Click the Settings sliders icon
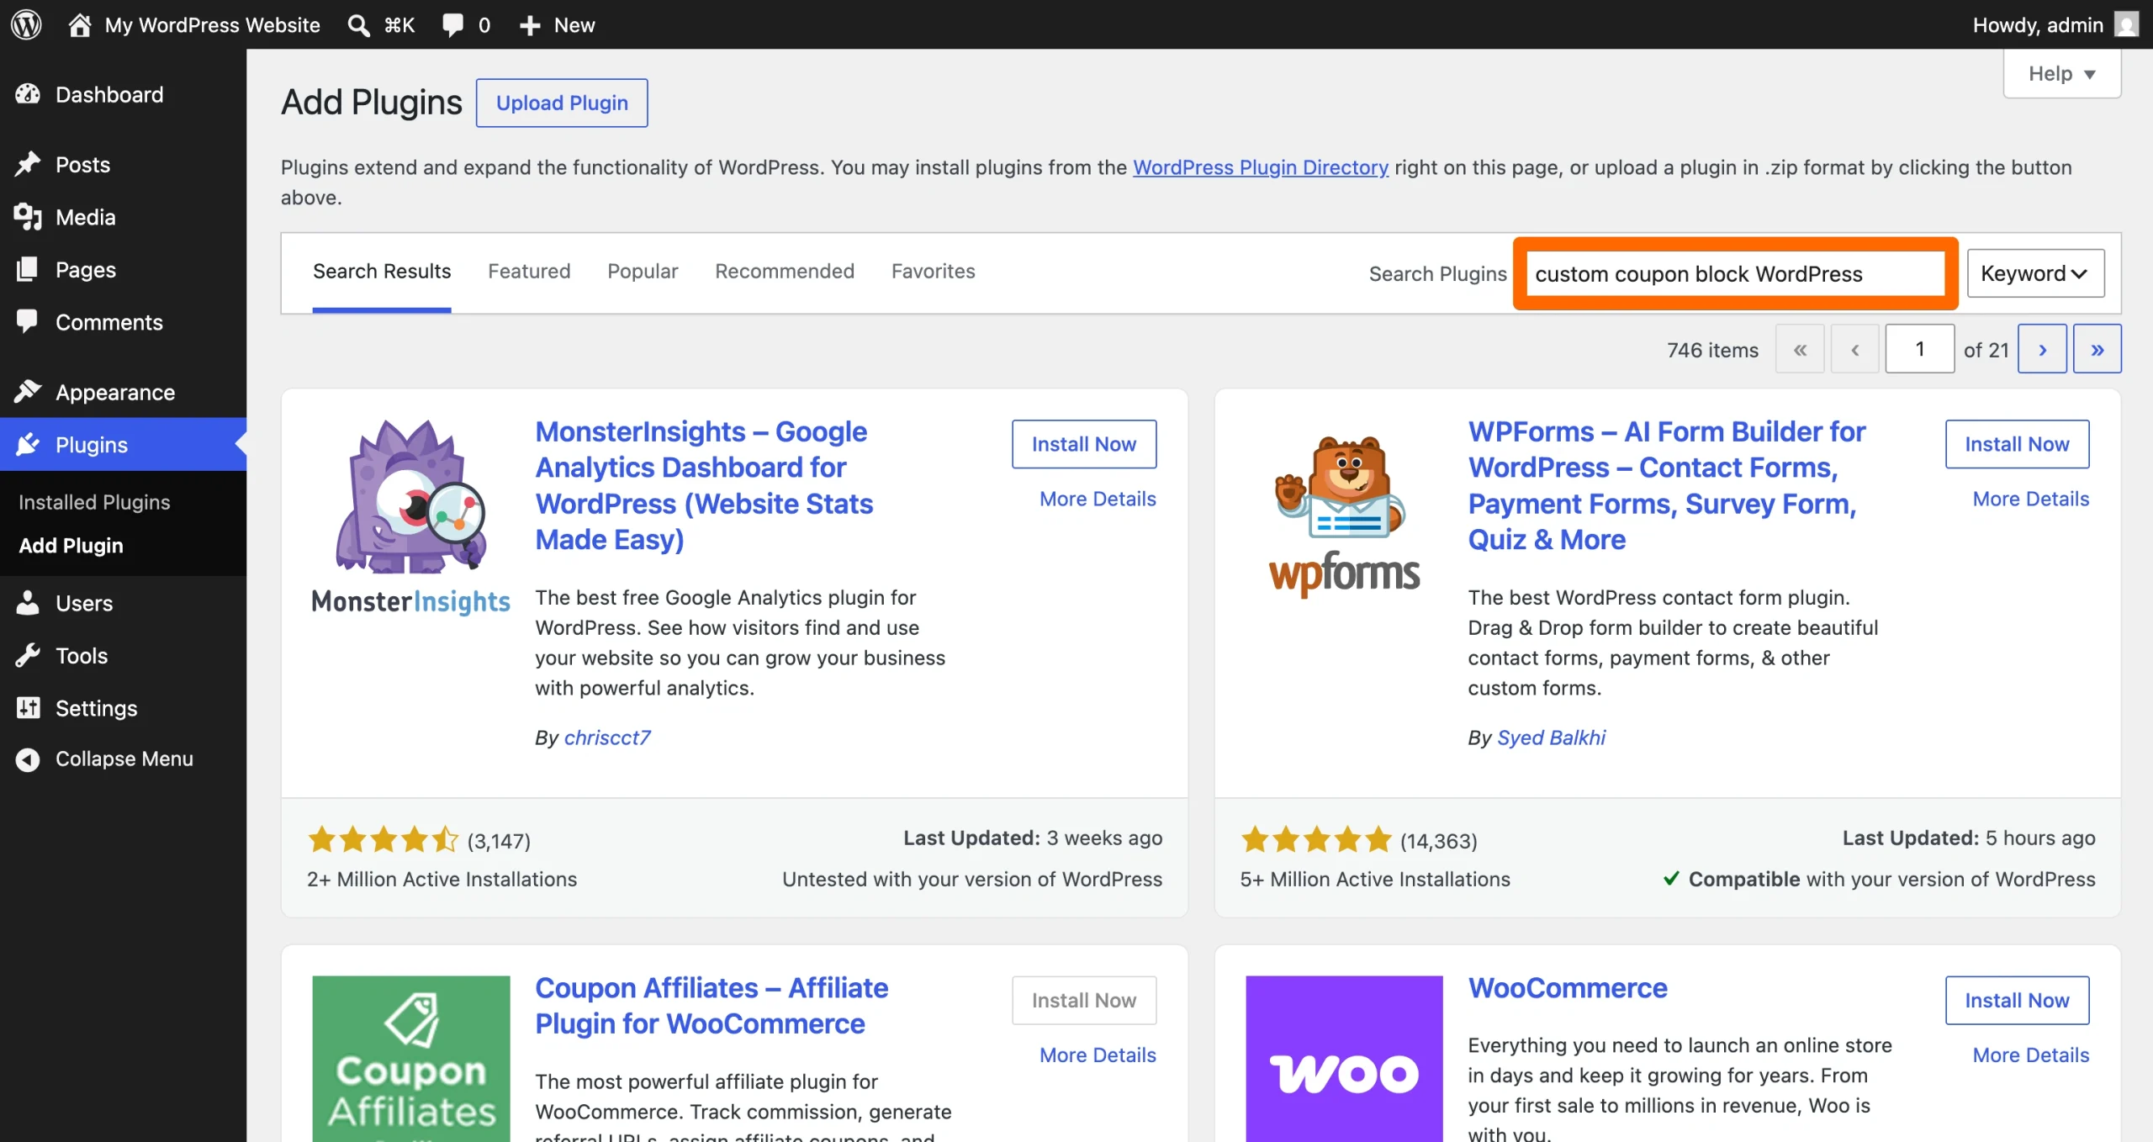 coord(28,707)
